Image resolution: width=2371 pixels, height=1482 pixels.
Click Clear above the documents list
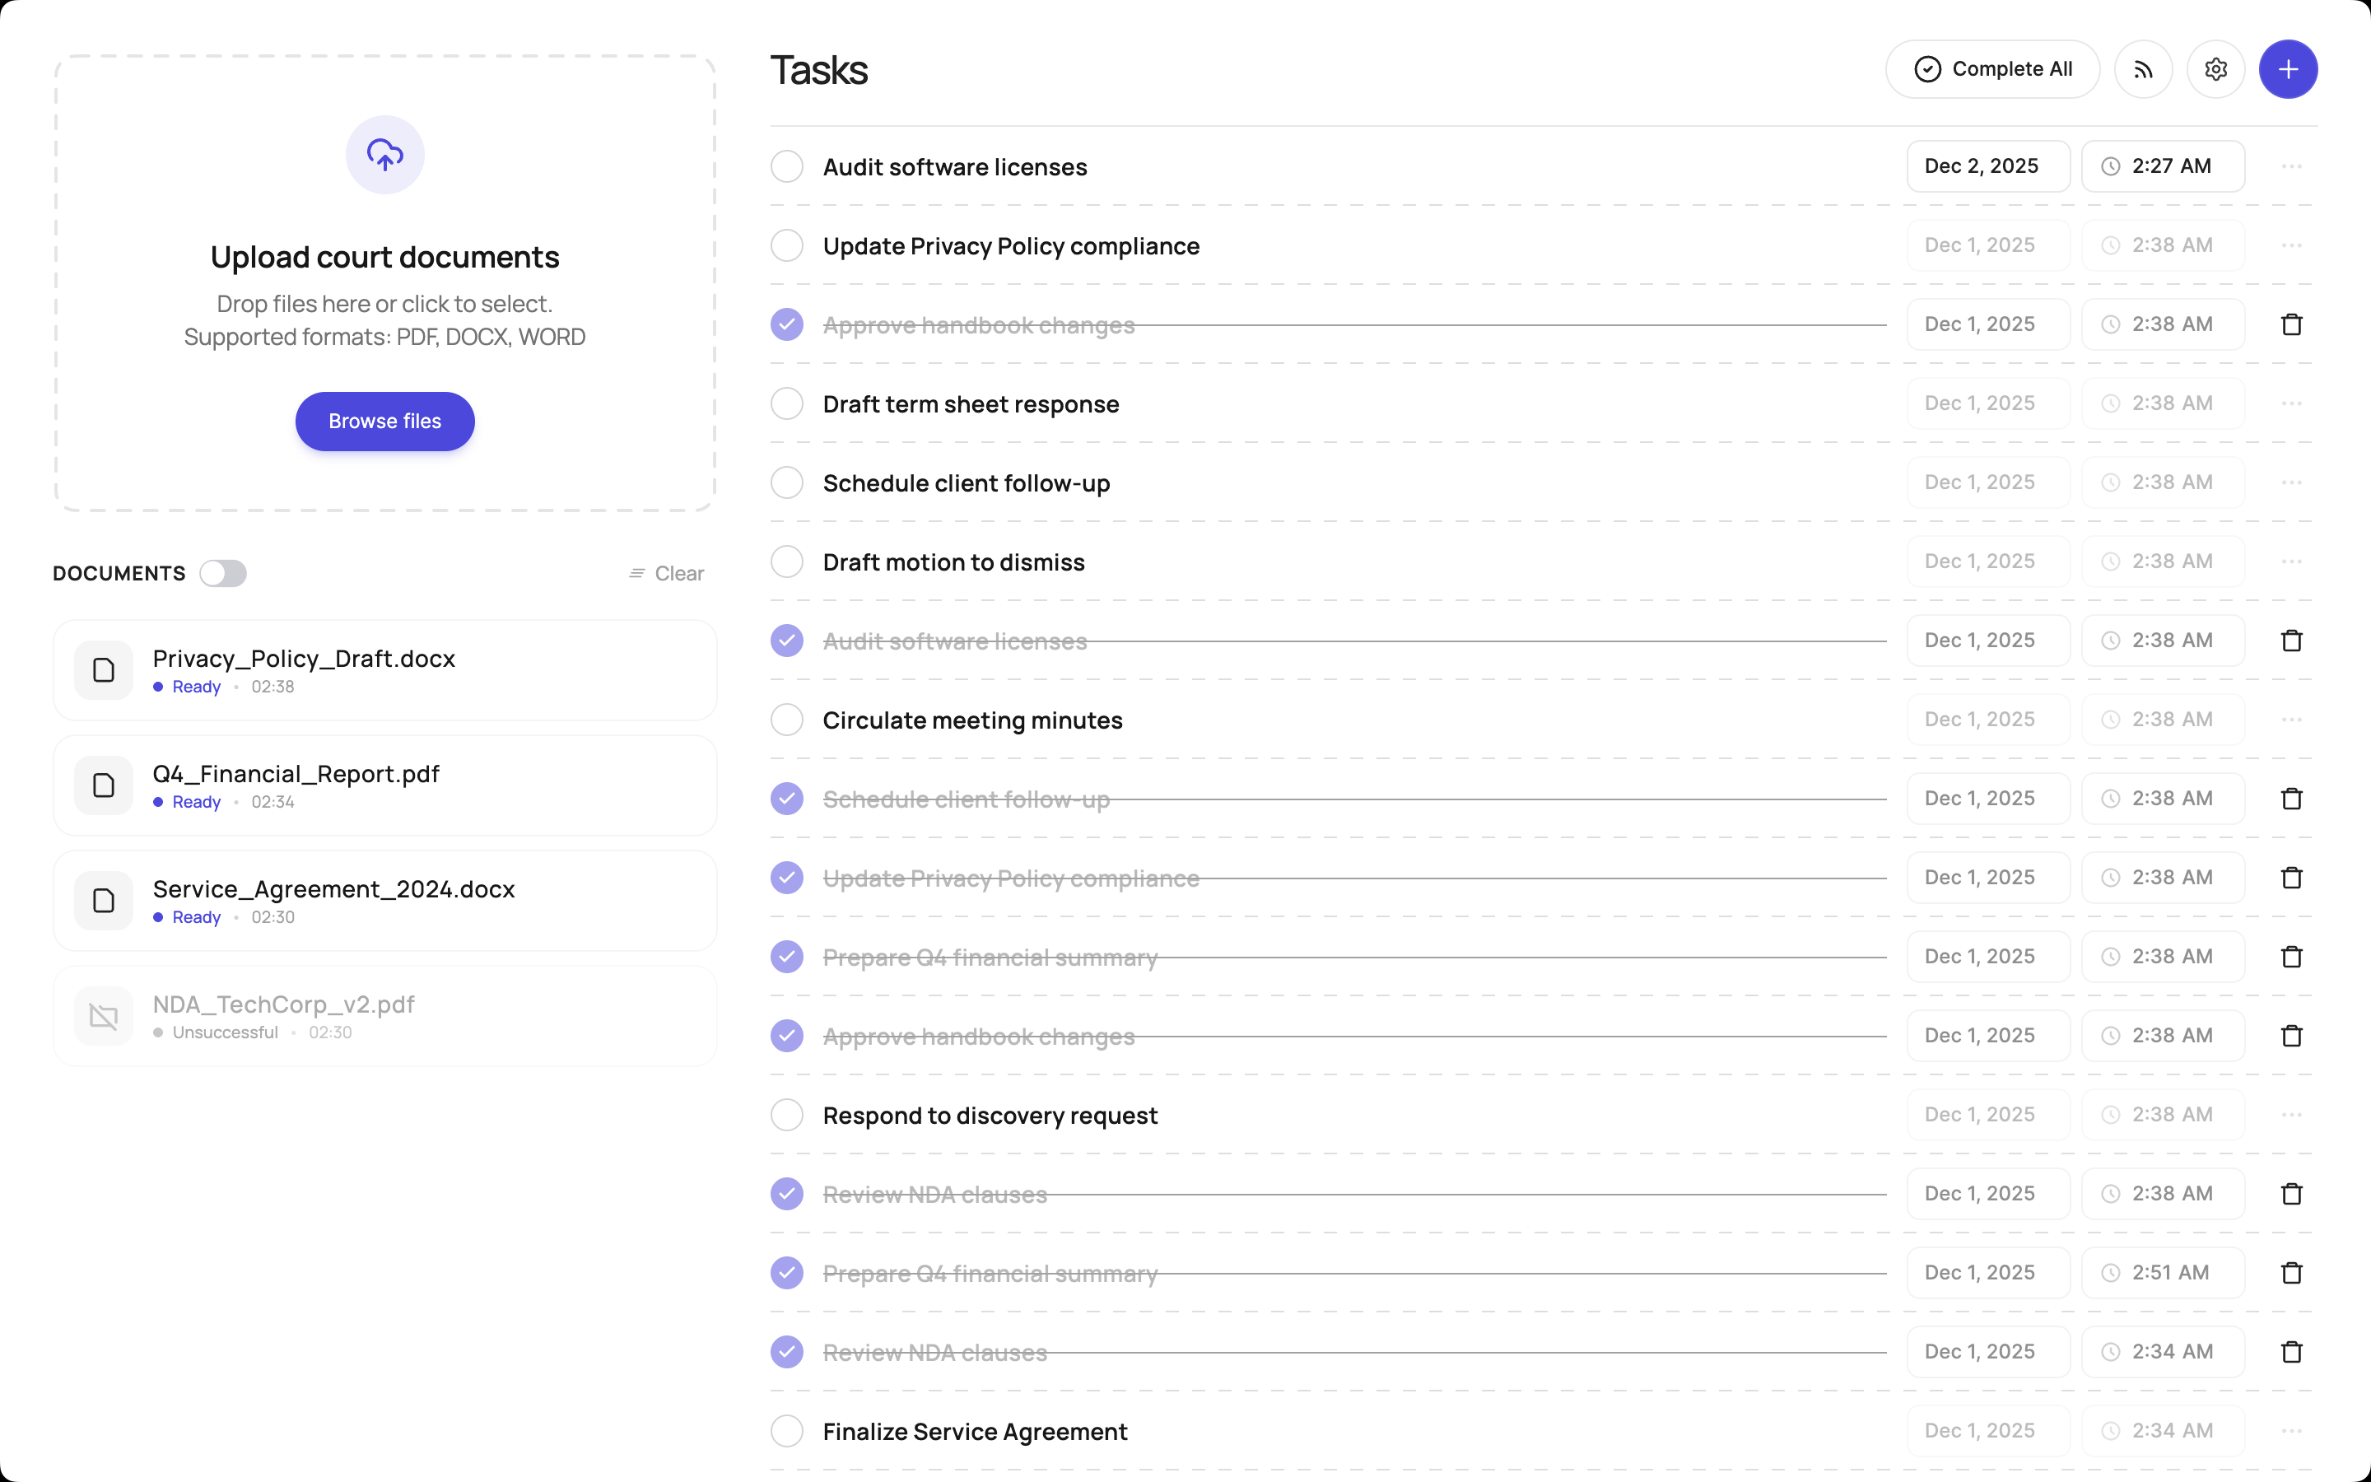[x=666, y=572]
